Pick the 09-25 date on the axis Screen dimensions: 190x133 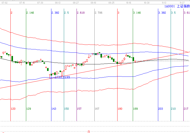111,3
